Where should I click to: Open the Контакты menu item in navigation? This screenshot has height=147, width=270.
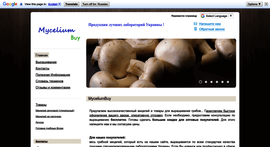pos(42,68)
